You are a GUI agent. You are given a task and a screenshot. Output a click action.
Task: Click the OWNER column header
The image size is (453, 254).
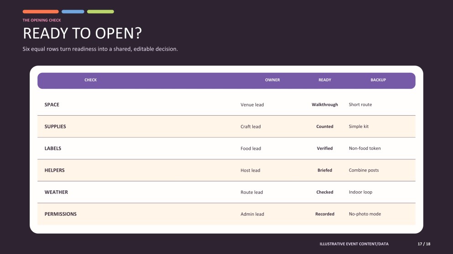[272, 80]
